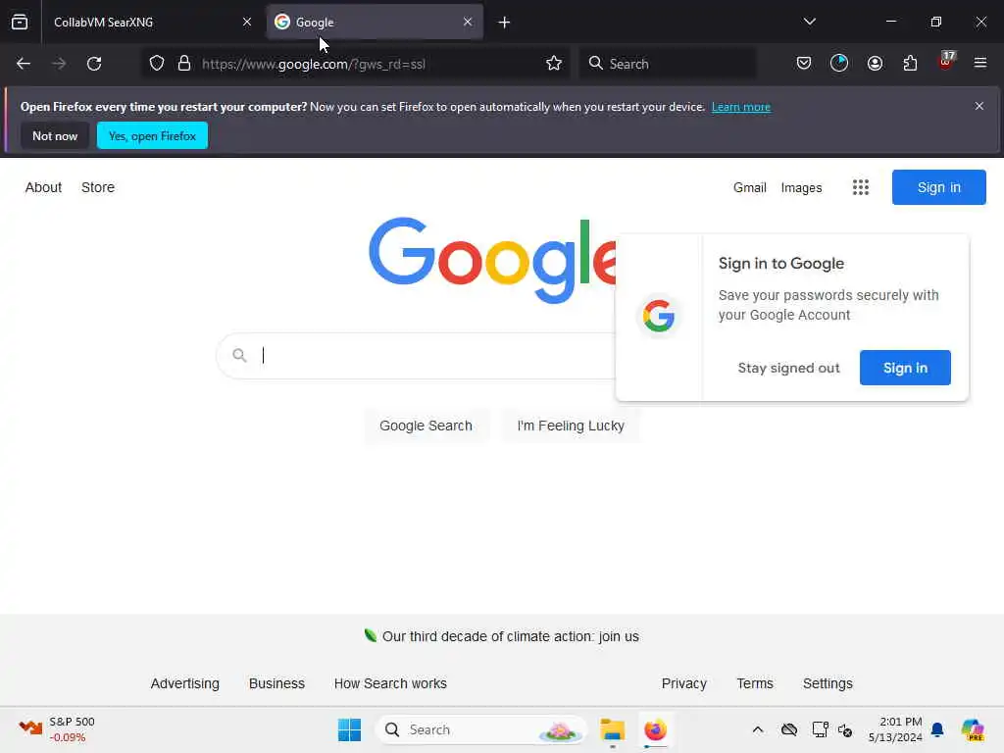This screenshot has height=753, width=1004.
Task: Open the Privacy footer link
Action: (x=683, y=683)
